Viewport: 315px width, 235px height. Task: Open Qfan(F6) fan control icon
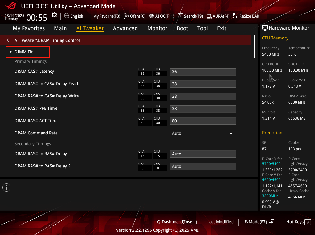click(x=126, y=16)
